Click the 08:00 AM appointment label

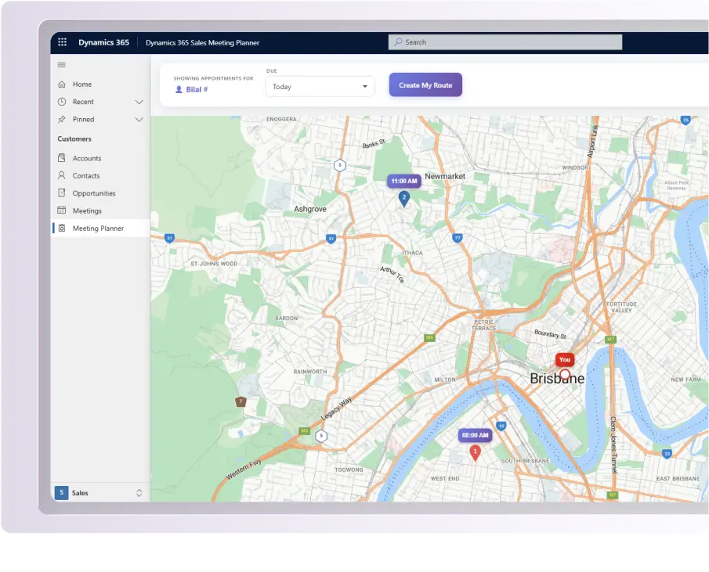(x=475, y=435)
